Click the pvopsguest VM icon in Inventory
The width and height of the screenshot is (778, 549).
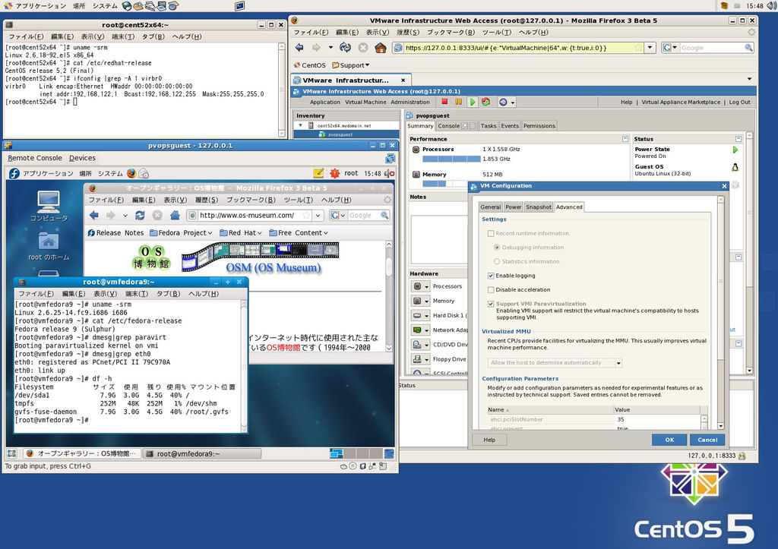pos(322,134)
